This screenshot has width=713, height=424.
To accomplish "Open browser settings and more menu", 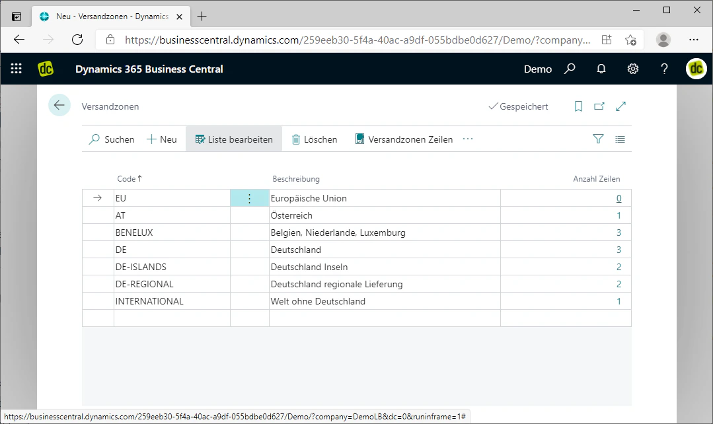I will pos(693,40).
